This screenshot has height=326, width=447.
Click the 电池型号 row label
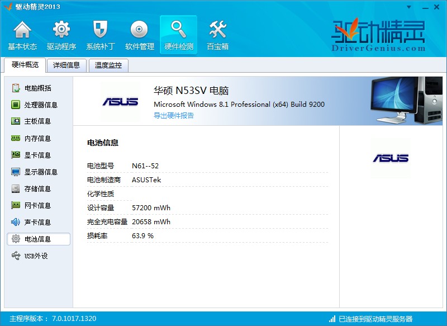pyautogui.click(x=101, y=166)
